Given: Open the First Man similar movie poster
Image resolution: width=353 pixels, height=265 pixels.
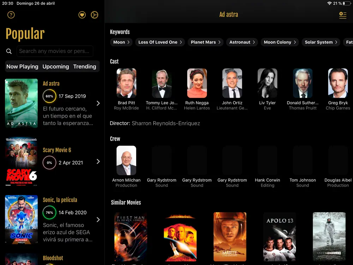Looking at the screenshot, I should pyautogui.click(x=131, y=237).
